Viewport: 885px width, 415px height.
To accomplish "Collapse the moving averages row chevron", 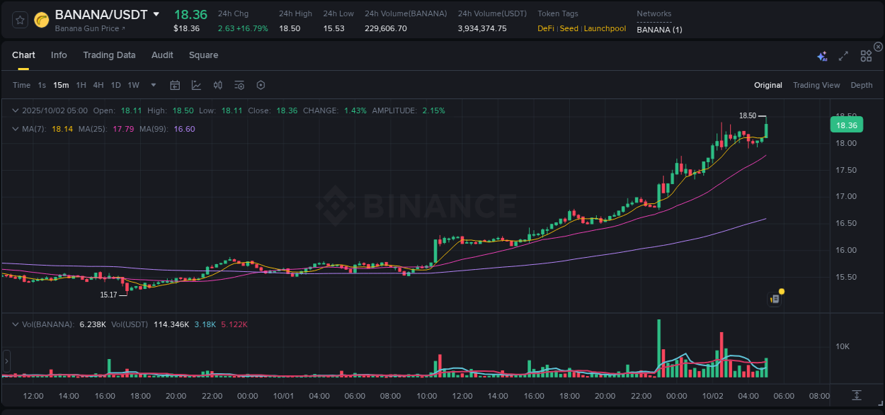I will (15, 129).
